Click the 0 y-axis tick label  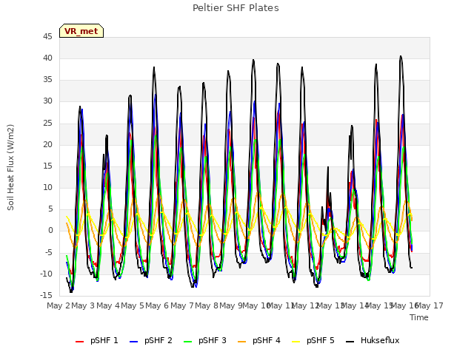coord(50,231)
